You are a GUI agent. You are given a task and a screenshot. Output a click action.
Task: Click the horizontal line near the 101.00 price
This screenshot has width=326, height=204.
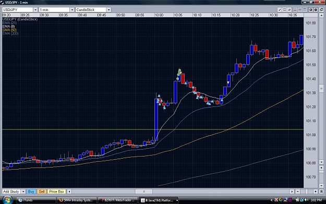pyautogui.click(x=153, y=129)
